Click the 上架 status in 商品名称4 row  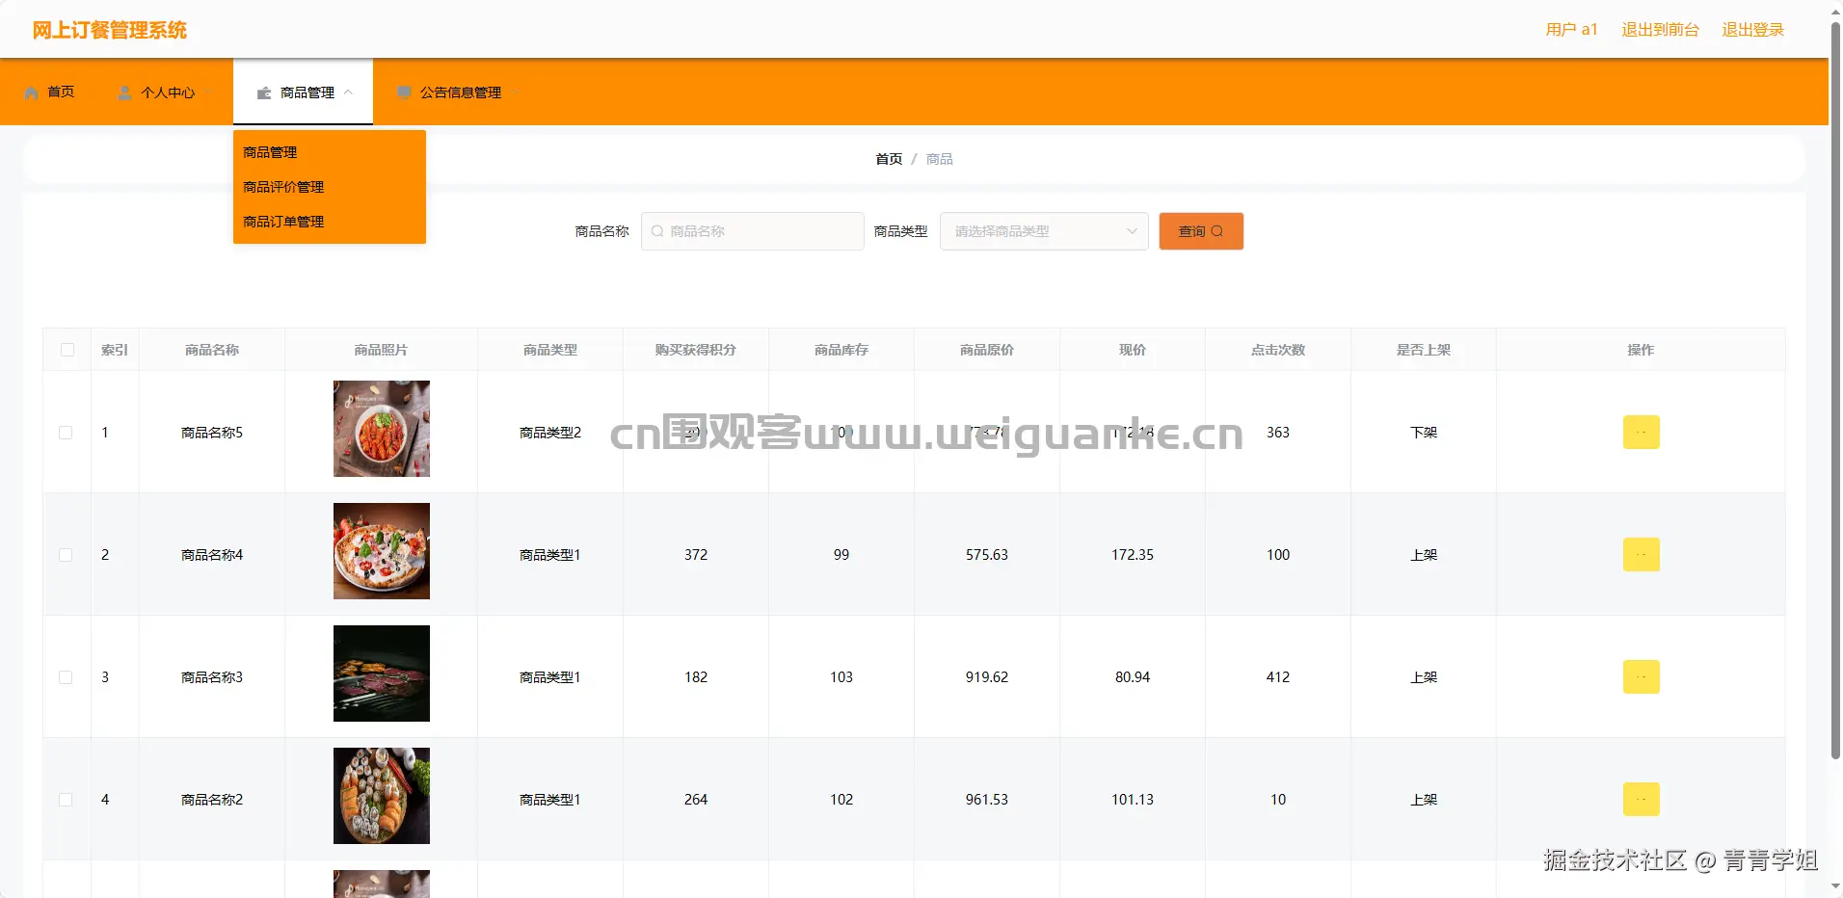pyautogui.click(x=1424, y=555)
